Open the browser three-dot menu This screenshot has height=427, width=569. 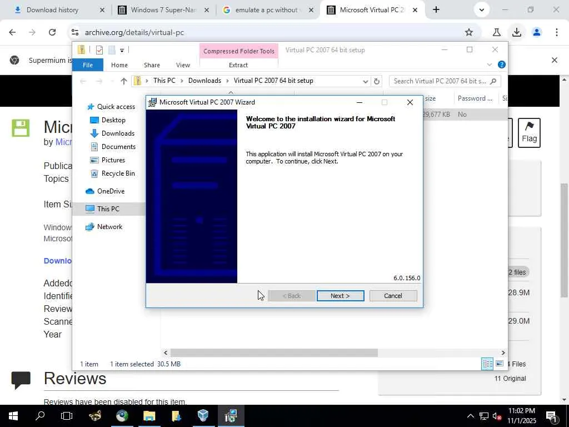click(x=557, y=32)
